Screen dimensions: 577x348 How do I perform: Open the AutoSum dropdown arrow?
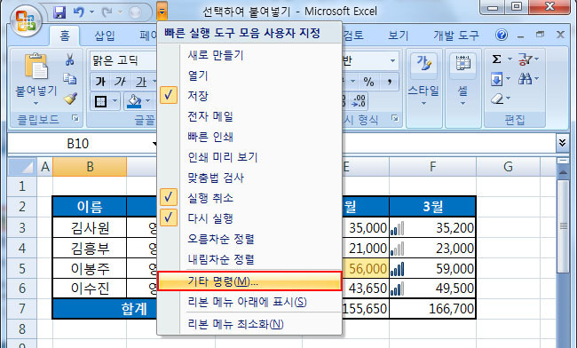click(x=510, y=59)
